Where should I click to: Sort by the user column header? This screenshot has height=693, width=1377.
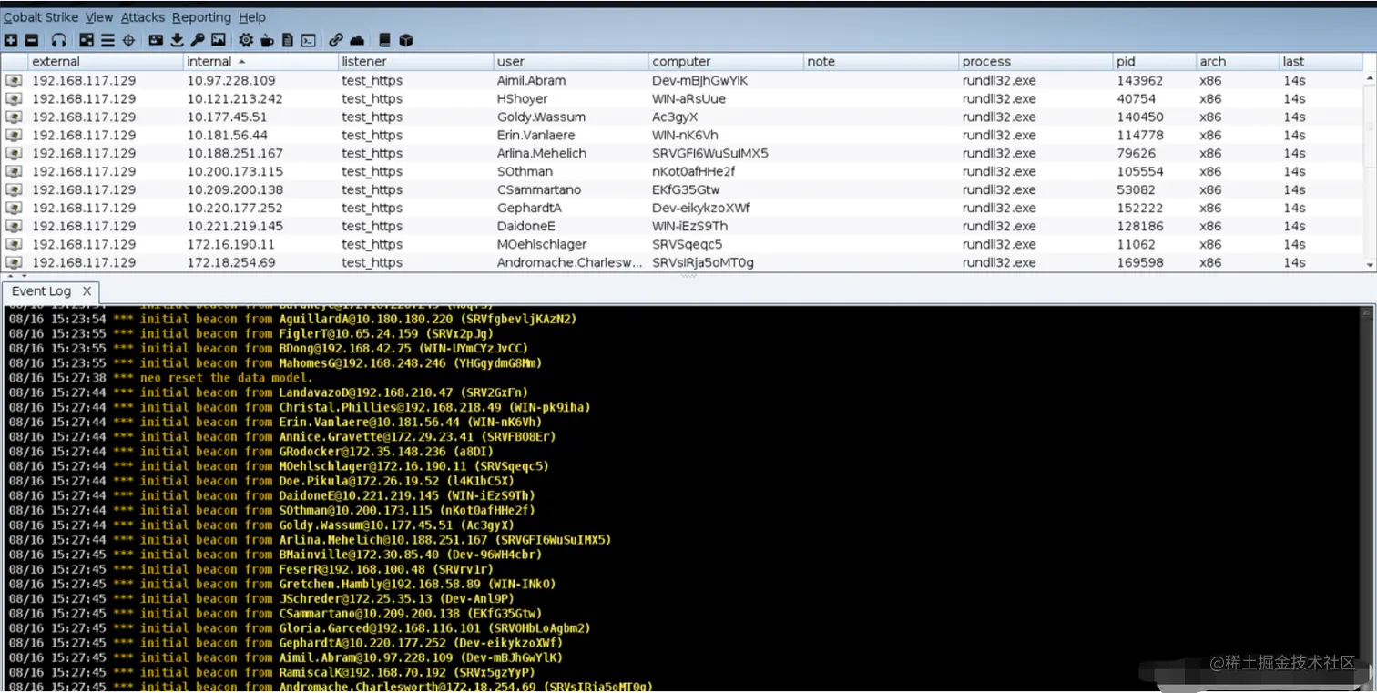point(571,62)
